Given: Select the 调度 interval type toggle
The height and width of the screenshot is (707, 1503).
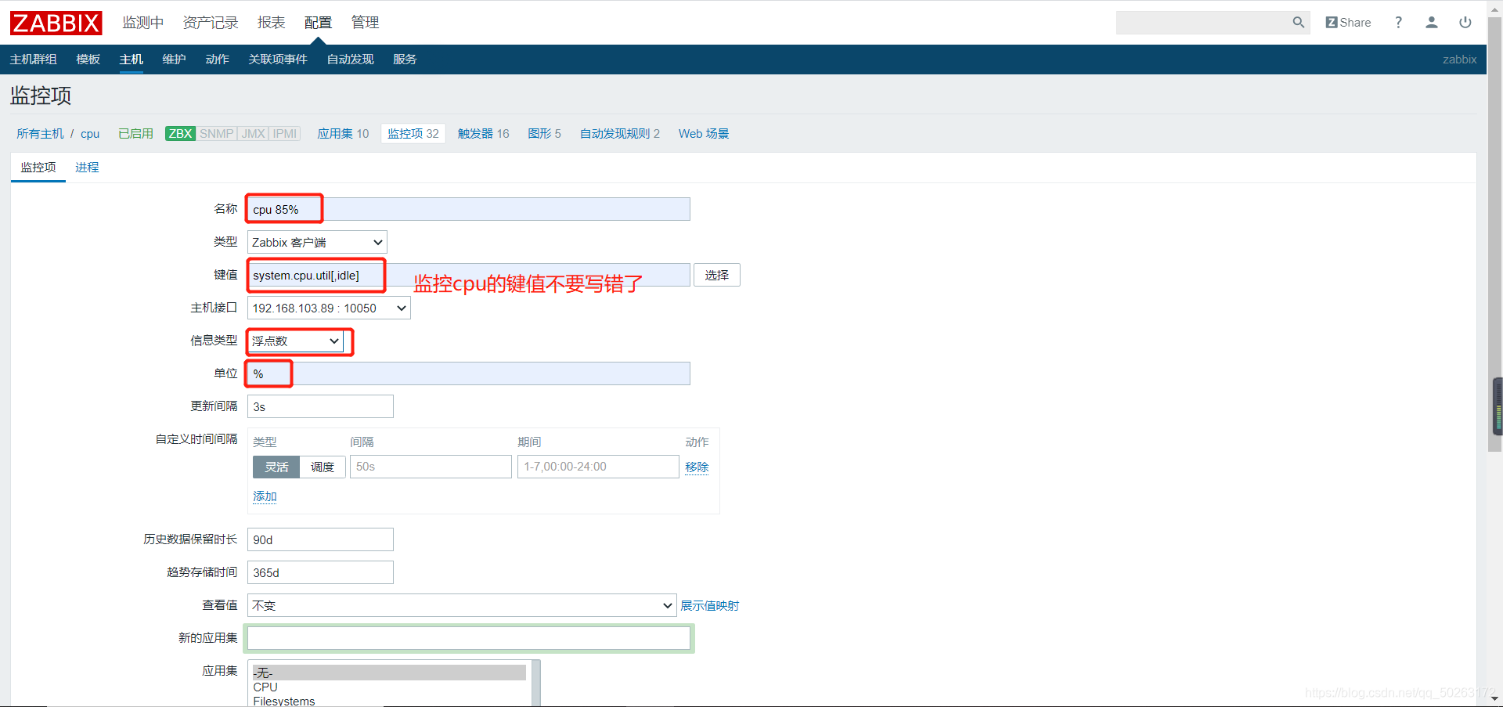Looking at the screenshot, I should pos(323,467).
